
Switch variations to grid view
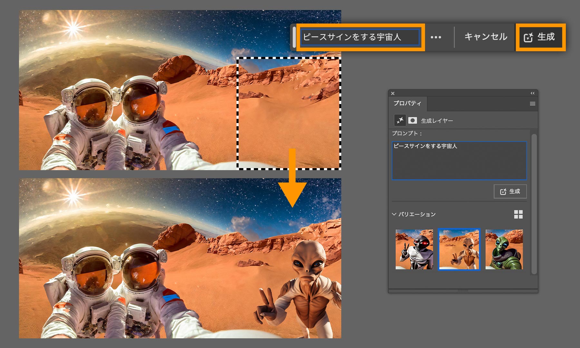pyautogui.click(x=518, y=214)
